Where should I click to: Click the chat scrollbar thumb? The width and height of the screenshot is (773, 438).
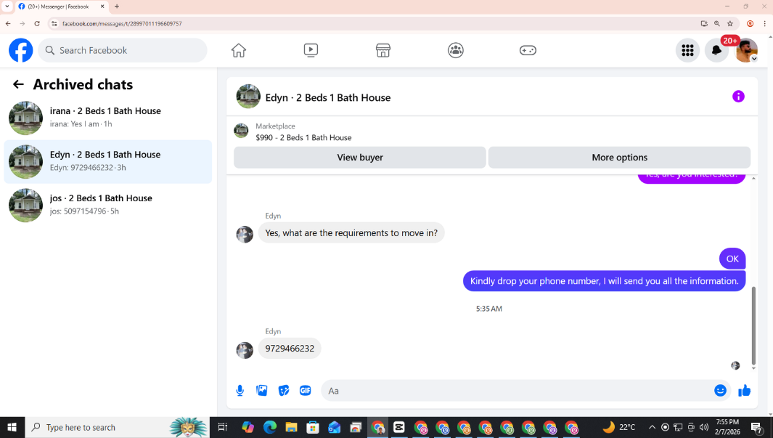tap(753, 325)
